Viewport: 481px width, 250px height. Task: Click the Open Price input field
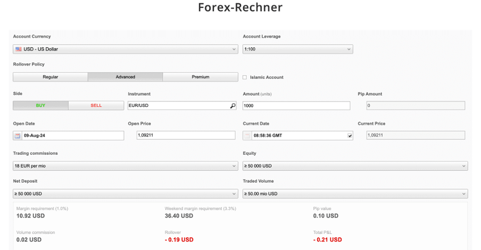(185, 136)
